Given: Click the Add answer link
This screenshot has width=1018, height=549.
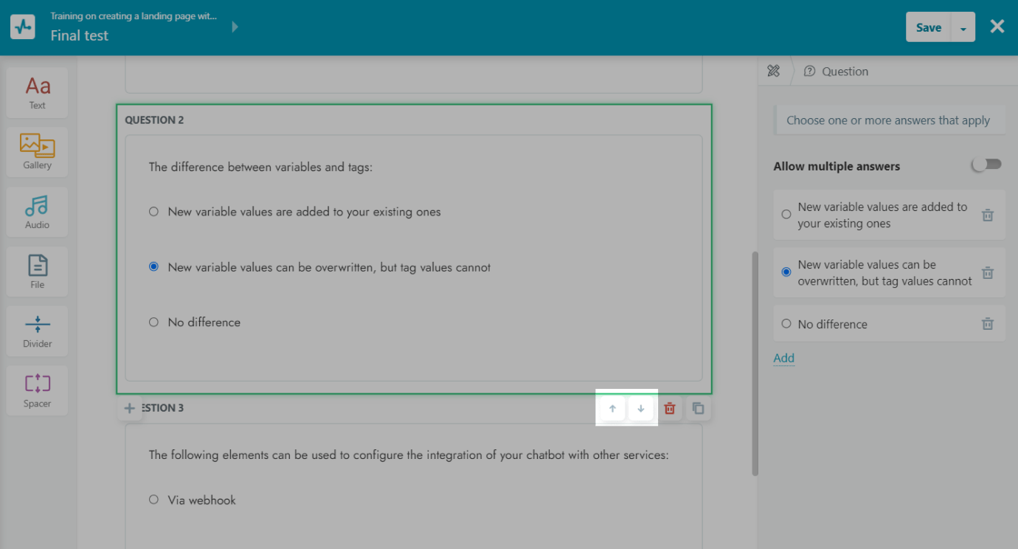Looking at the screenshot, I should (x=783, y=359).
